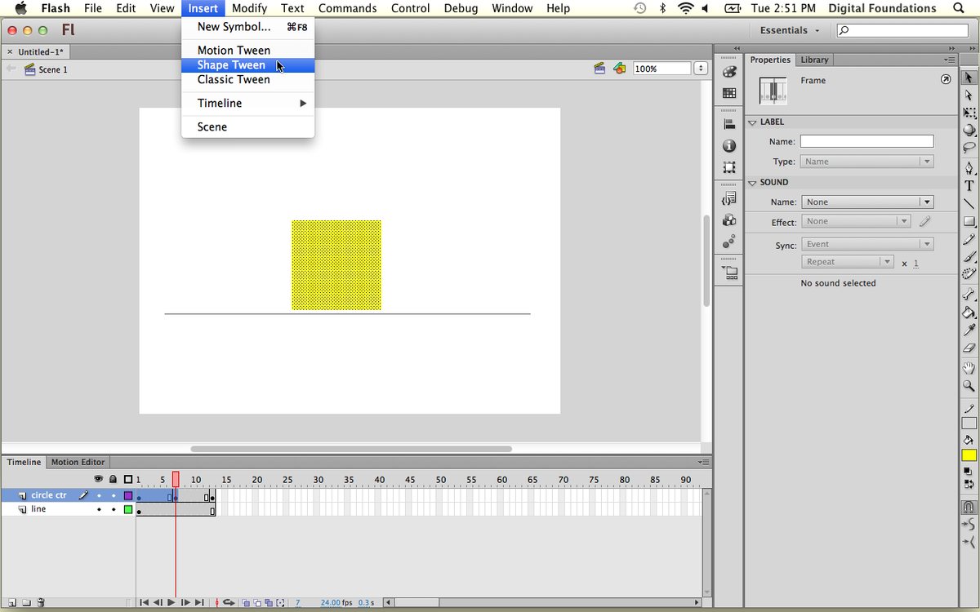The image size is (980, 612).
Task: Click the Label Name input field
Action: click(x=866, y=142)
